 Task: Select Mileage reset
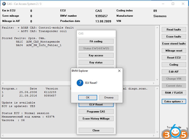click(x=174, y=51)
